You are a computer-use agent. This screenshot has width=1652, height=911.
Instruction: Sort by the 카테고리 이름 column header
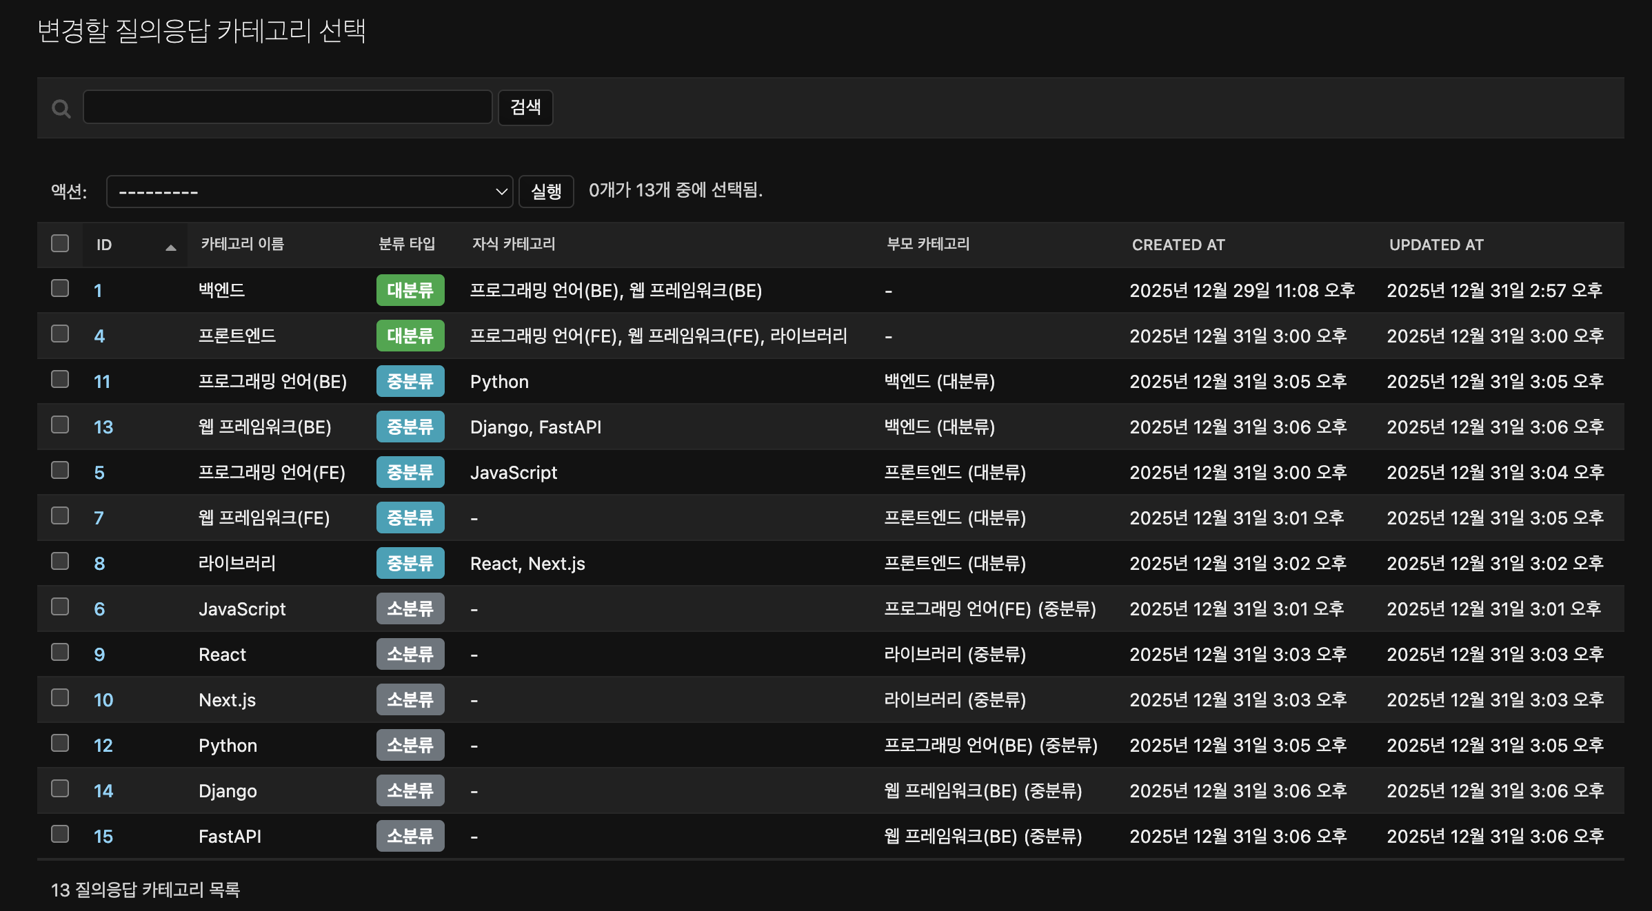[x=242, y=244]
